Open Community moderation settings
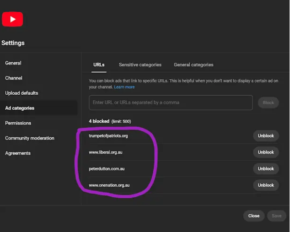 click(30, 138)
